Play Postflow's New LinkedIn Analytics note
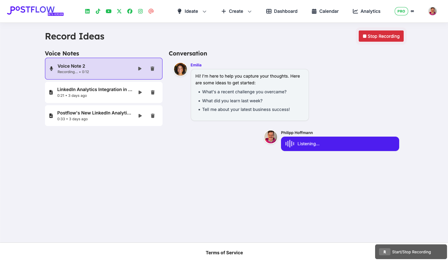 (140, 115)
